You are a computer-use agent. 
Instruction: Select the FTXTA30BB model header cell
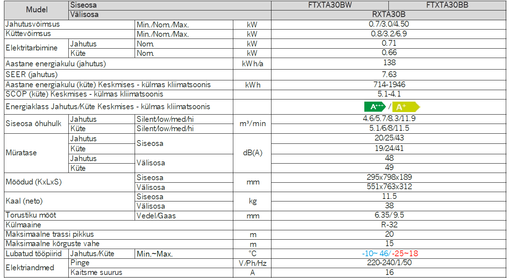tap(447, 5)
